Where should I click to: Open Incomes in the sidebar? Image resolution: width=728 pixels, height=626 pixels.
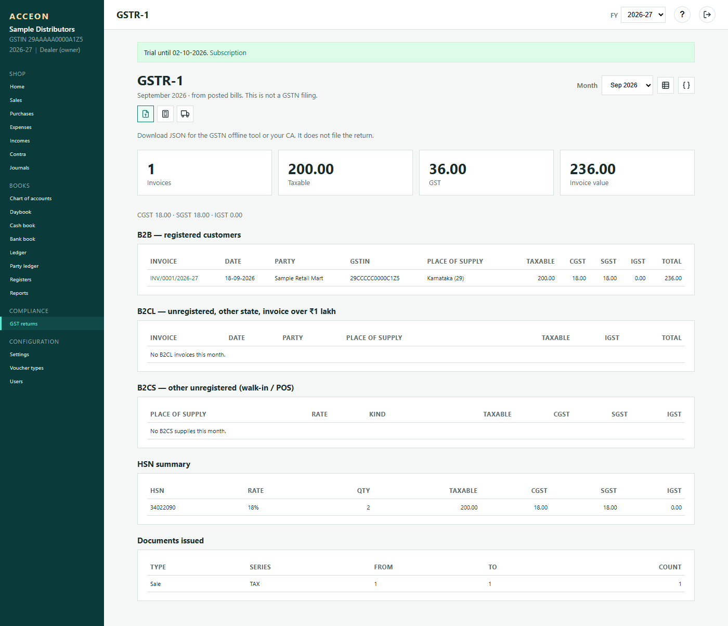click(x=52, y=141)
